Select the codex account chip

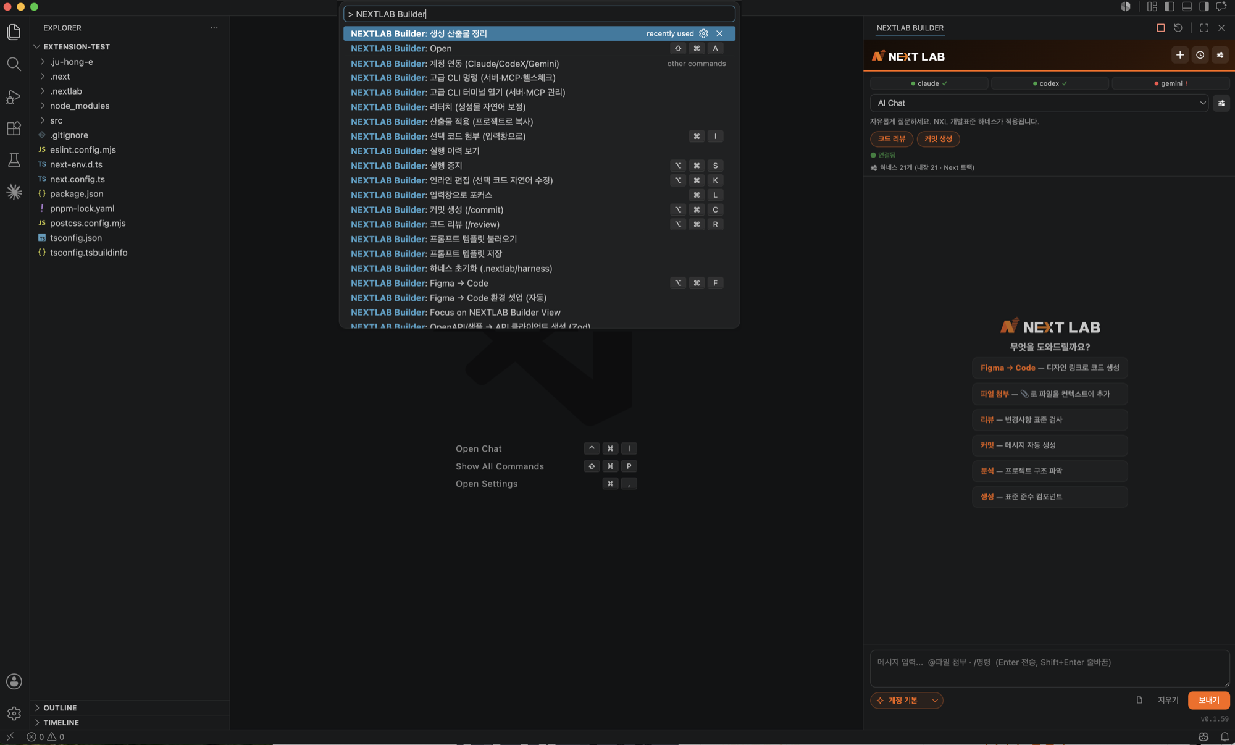1050,83
